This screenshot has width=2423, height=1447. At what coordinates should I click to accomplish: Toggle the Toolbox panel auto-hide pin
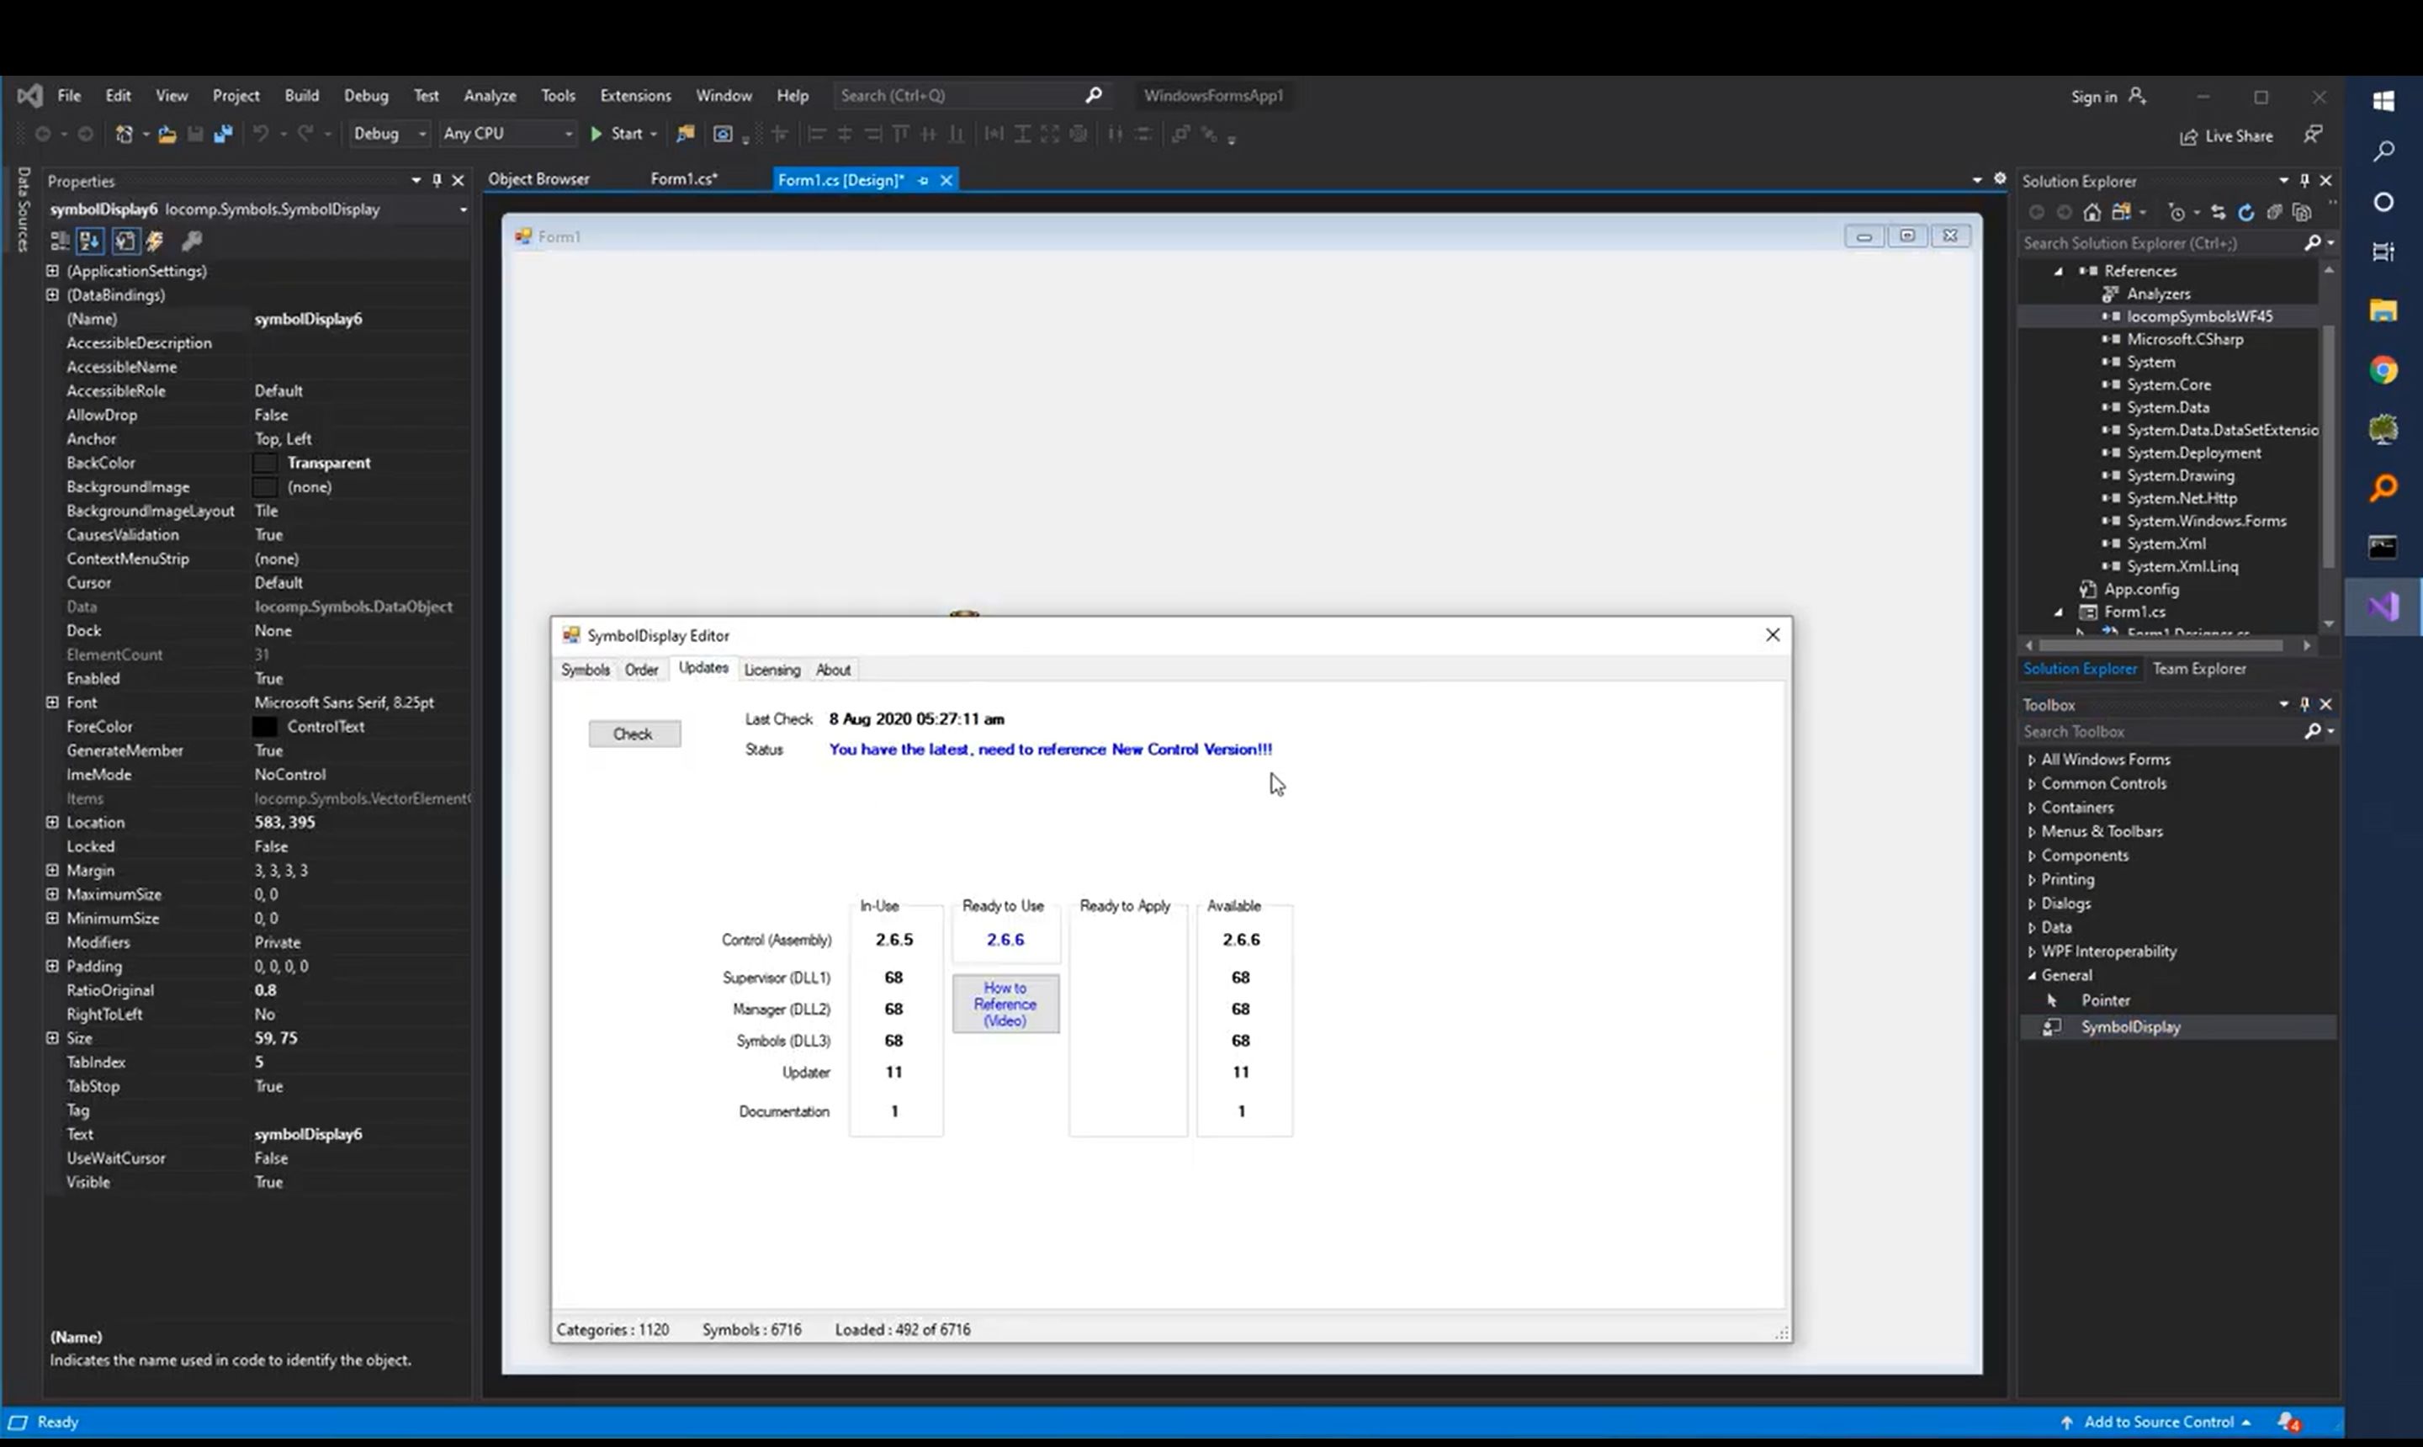tap(2304, 704)
